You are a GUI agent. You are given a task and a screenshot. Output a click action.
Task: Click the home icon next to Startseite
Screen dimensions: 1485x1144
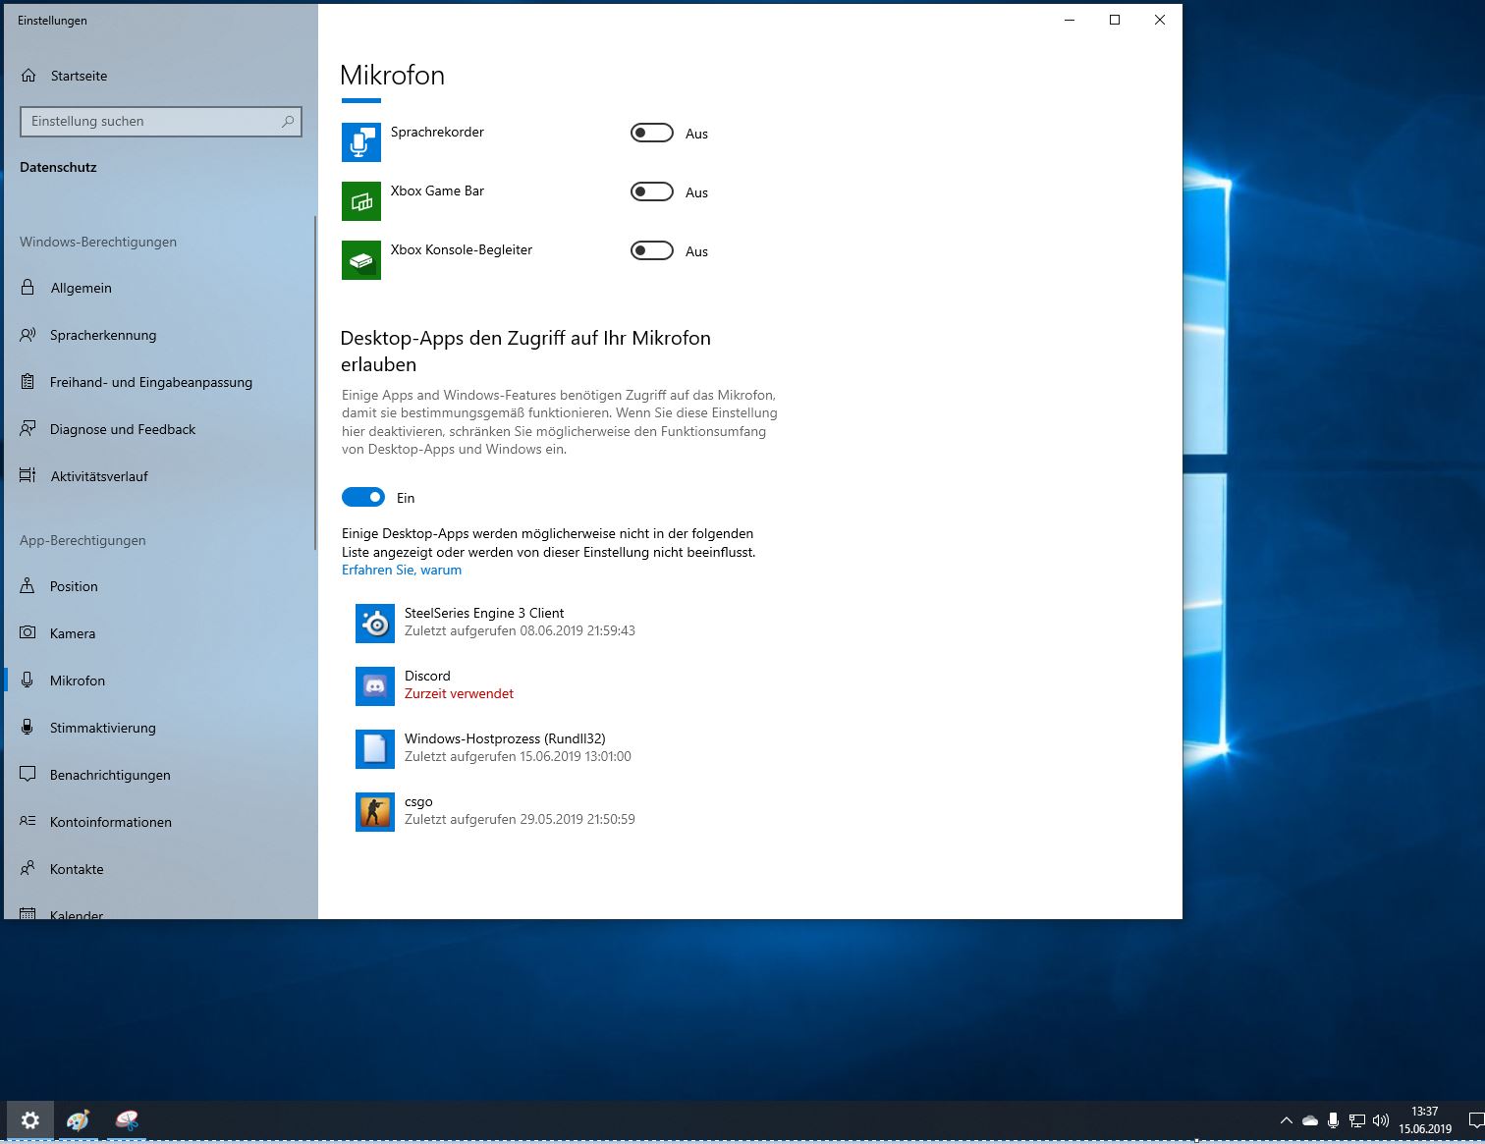click(28, 76)
